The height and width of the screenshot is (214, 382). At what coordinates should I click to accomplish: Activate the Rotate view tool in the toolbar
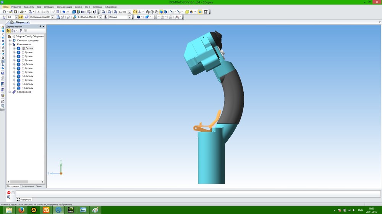pyautogui.click(x=135, y=12)
